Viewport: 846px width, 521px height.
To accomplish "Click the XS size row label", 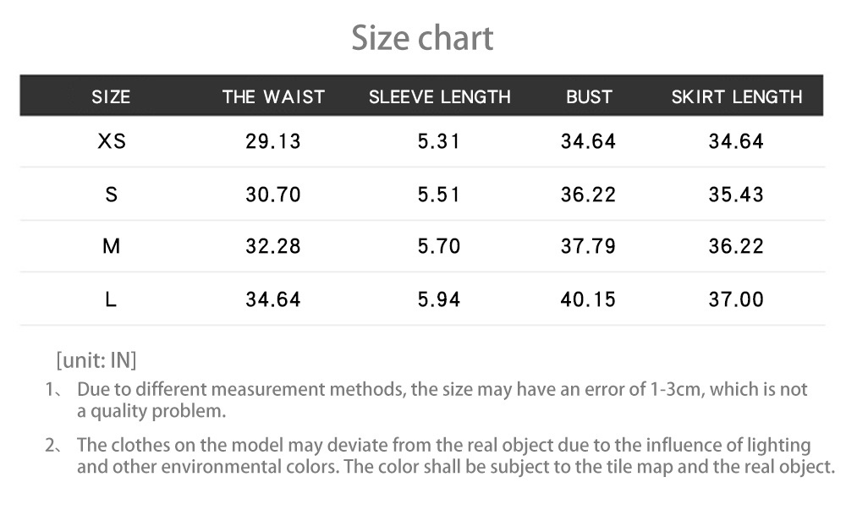I will [x=112, y=142].
